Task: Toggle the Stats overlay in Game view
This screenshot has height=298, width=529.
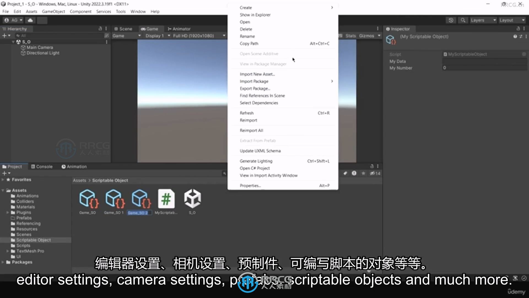Action: 350,36
